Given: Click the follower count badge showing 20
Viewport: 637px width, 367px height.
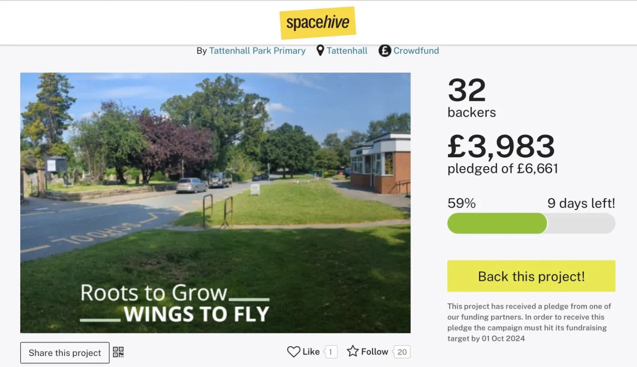Looking at the screenshot, I should 402,352.
